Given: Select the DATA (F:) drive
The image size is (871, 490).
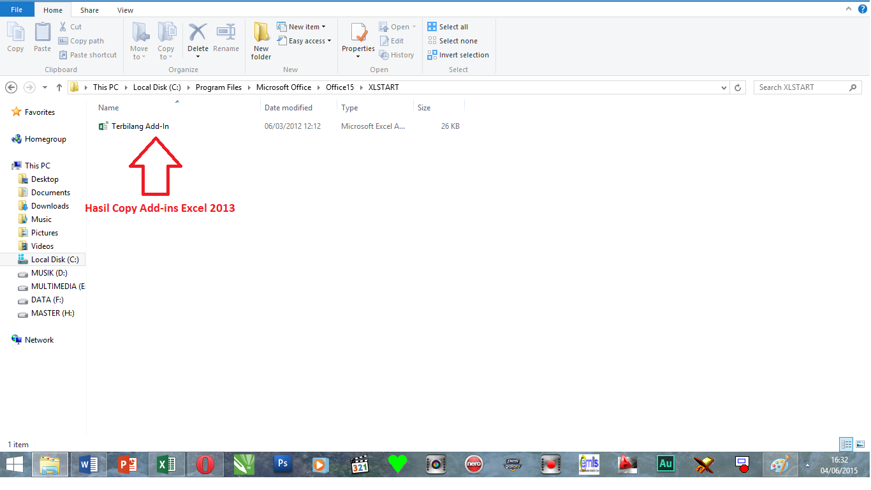Looking at the screenshot, I should (47, 300).
